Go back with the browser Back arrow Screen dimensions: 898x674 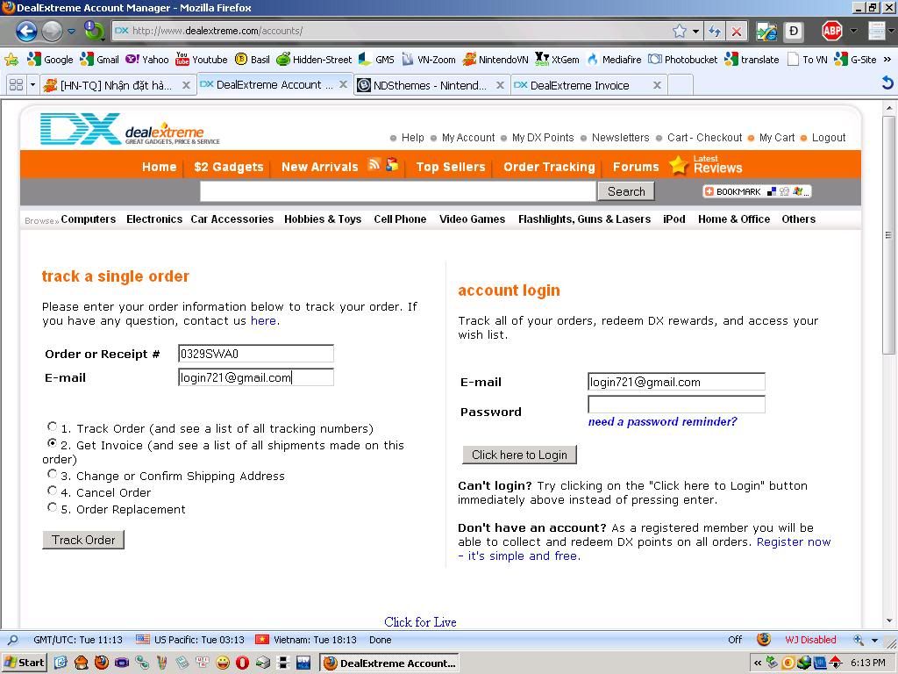pos(25,31)
